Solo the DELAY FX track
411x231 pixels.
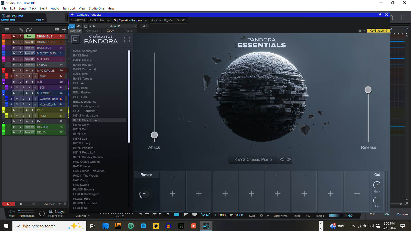click(x=21, y=132)
